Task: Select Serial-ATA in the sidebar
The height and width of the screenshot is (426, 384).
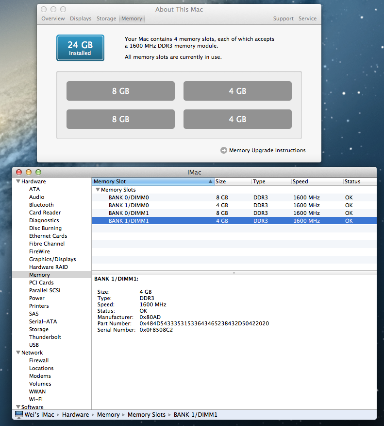Action: coord(43,321)
